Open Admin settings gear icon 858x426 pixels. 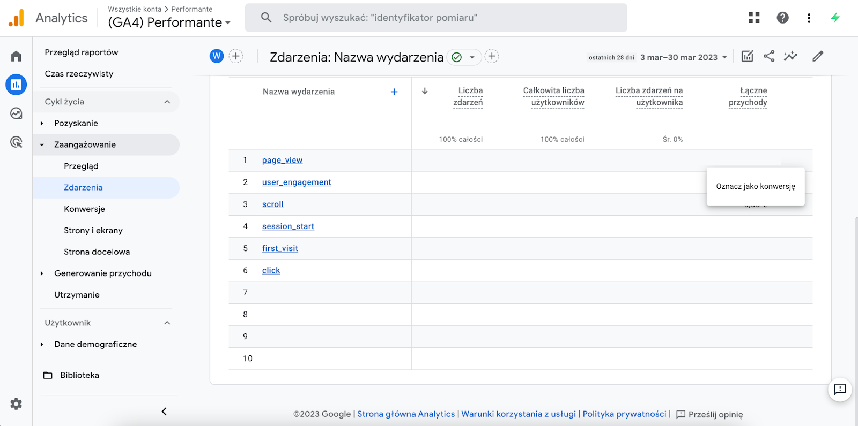16,404
